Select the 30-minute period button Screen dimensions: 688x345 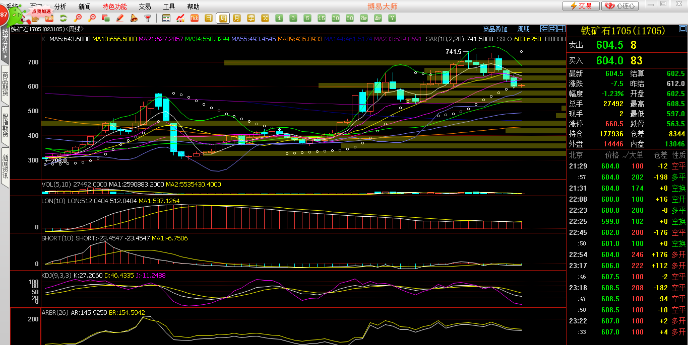pos(336,18)
